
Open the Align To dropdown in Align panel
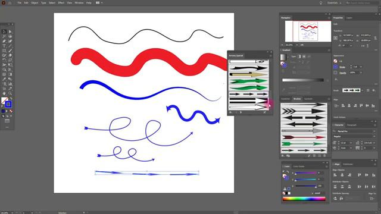coord(372,199)
